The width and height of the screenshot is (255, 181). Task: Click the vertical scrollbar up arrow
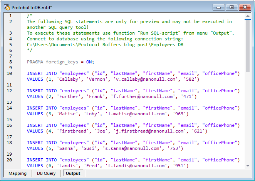click(248, 15)
